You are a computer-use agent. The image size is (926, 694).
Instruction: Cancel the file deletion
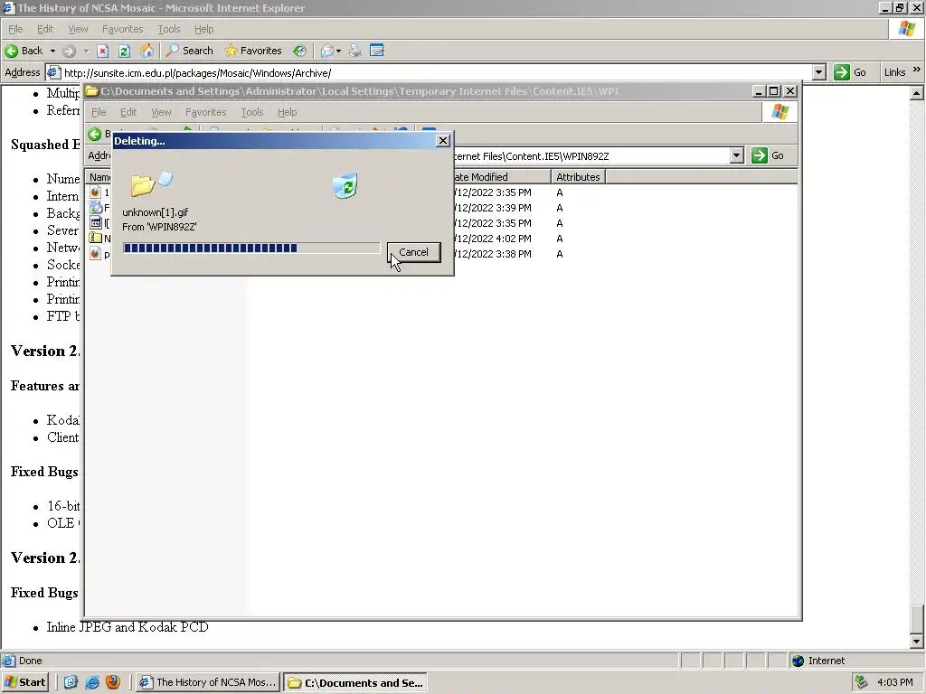click(413, 252)
